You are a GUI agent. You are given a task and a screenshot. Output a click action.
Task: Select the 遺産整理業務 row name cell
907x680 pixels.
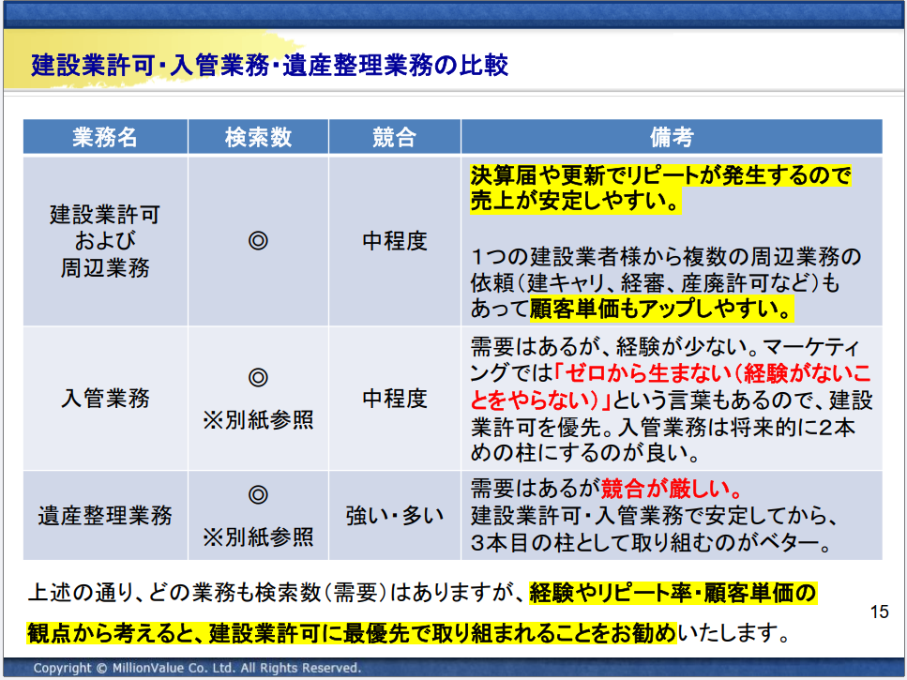coord(105,515)
